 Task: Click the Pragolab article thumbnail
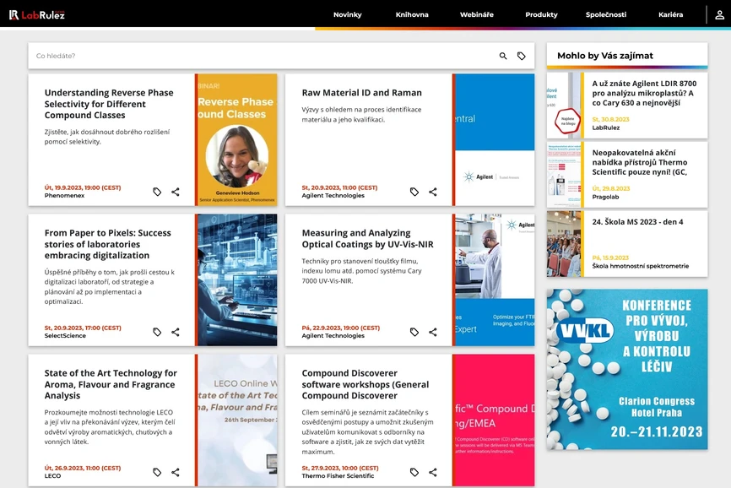tap(564, 175)
